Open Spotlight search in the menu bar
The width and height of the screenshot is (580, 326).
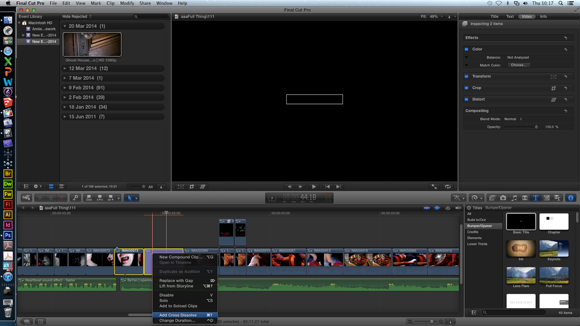coord(560,3)
